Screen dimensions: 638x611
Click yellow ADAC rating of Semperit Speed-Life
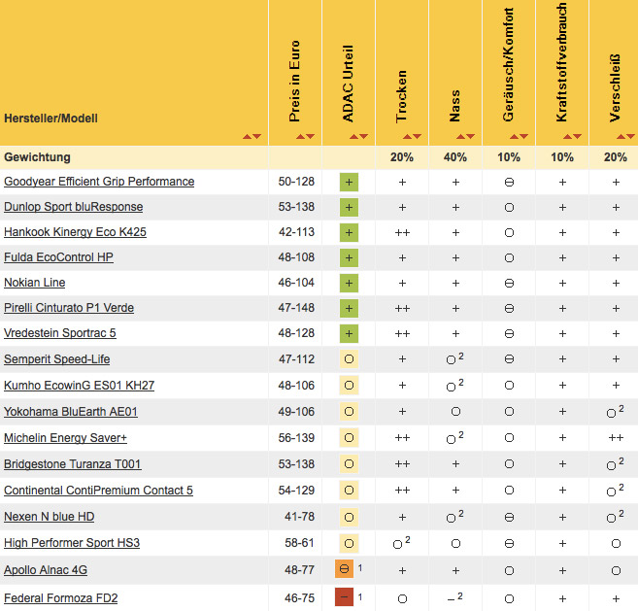[350, 359]
